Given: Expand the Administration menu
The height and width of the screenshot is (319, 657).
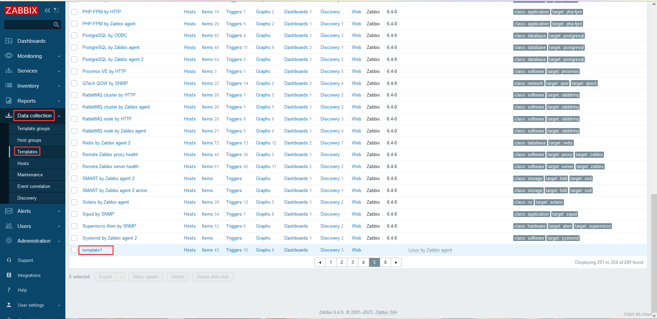Looking at the screenshot, I should tap(59, 241).
